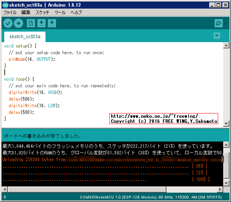Expand the tab options dropdown arrow
The width and height of the screenshot is (231, 202).
(217, 35)
